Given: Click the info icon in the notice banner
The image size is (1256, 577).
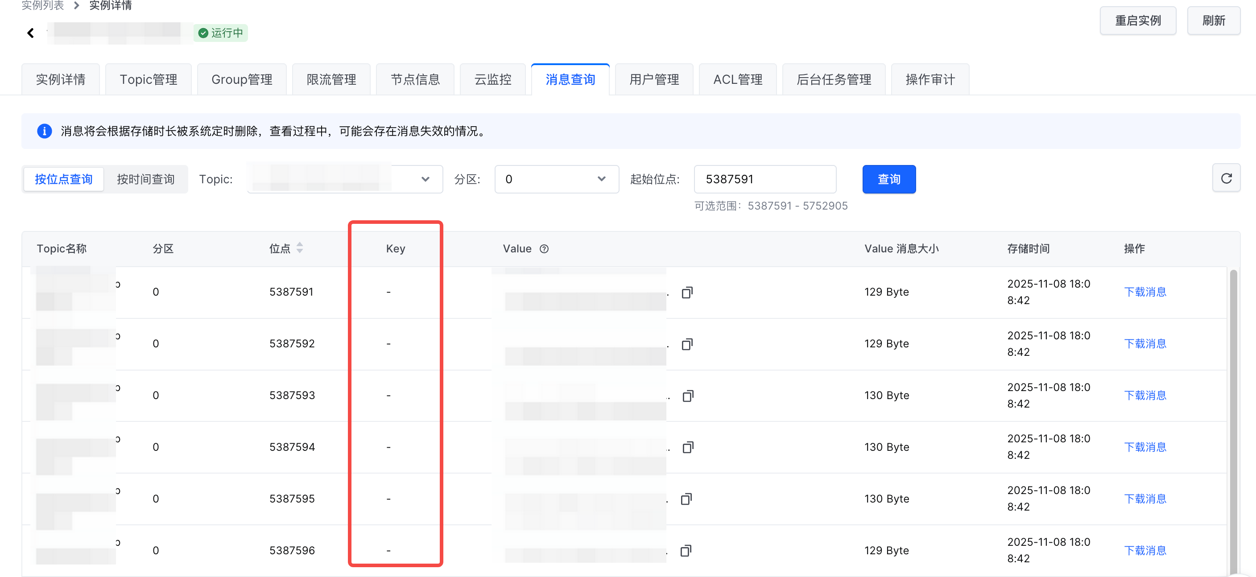Looking at the screenshot, I should [x=44, y=131].
